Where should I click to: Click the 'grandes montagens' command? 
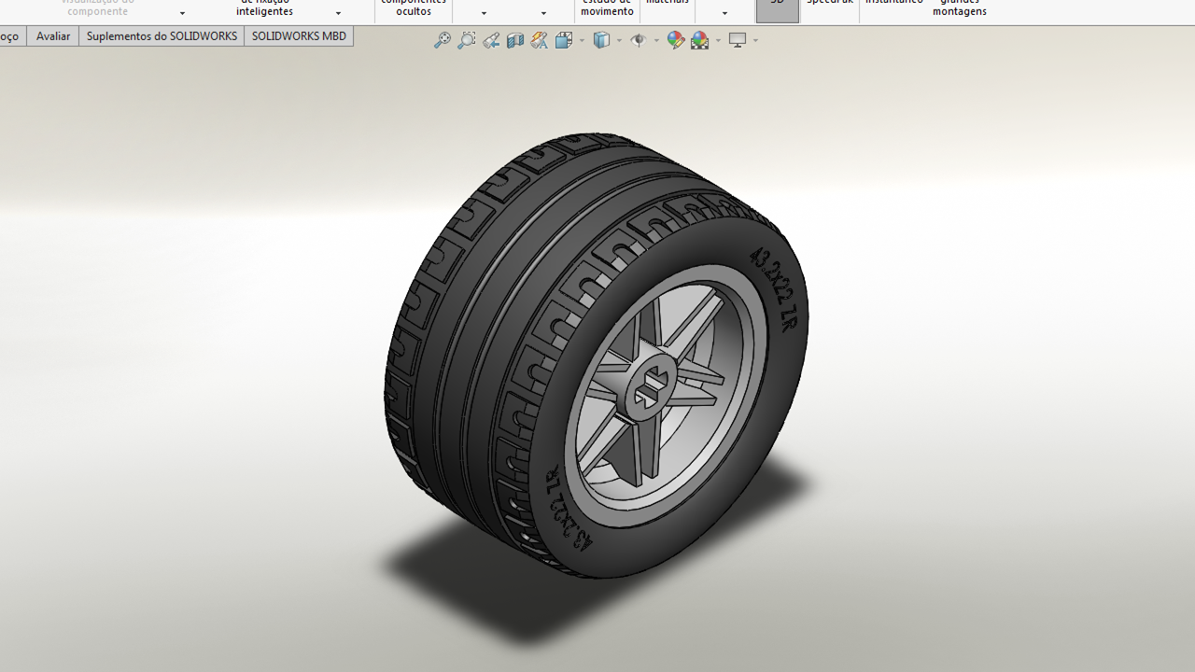(x=959, y=8)
